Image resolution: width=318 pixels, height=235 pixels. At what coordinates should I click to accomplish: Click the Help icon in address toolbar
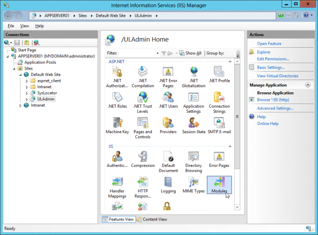(x=306, y=15)
